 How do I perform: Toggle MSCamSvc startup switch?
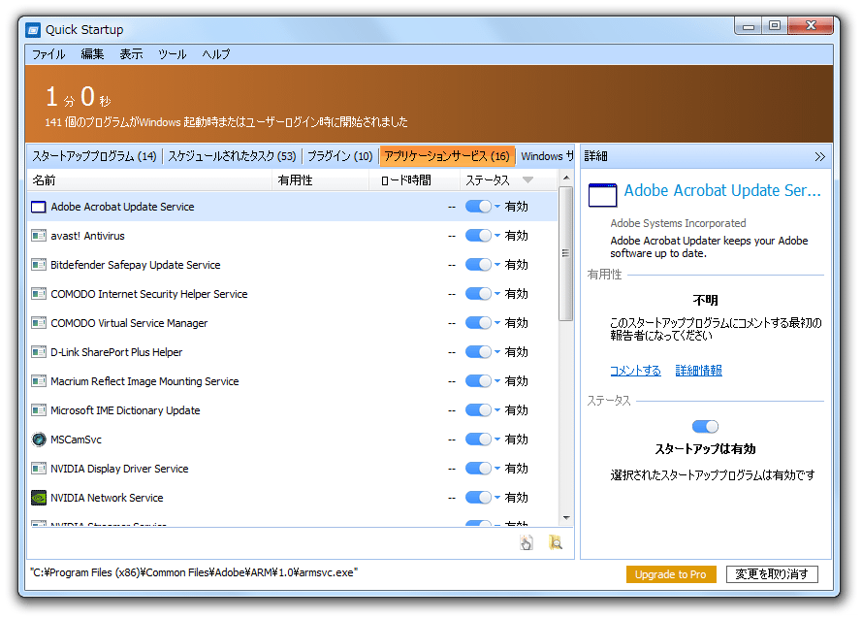(x=478, y=440)
